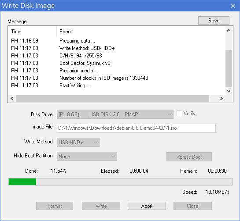Viewport: 240px width, 221px height.
Task: Click the greyed-out Close button
Action: click(x=192, y=206)
